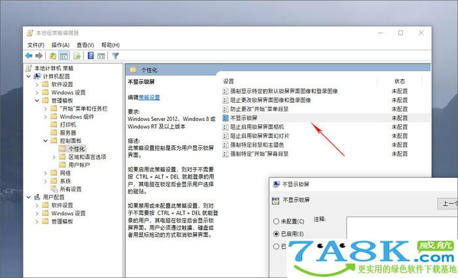Viewport: 458px width, 278px height.
Task: Open the 操作(A) menu
Action: 60,45
